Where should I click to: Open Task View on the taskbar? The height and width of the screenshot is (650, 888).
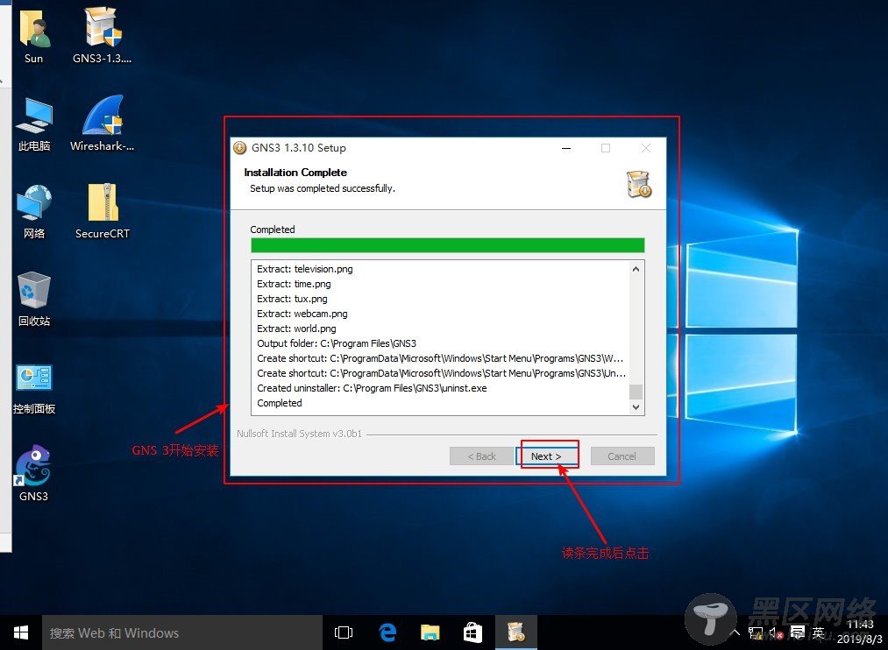344,632
